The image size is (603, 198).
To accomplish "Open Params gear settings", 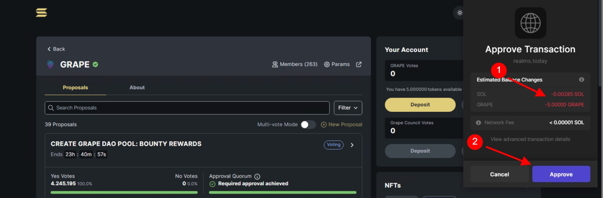I will click(337, 64).
